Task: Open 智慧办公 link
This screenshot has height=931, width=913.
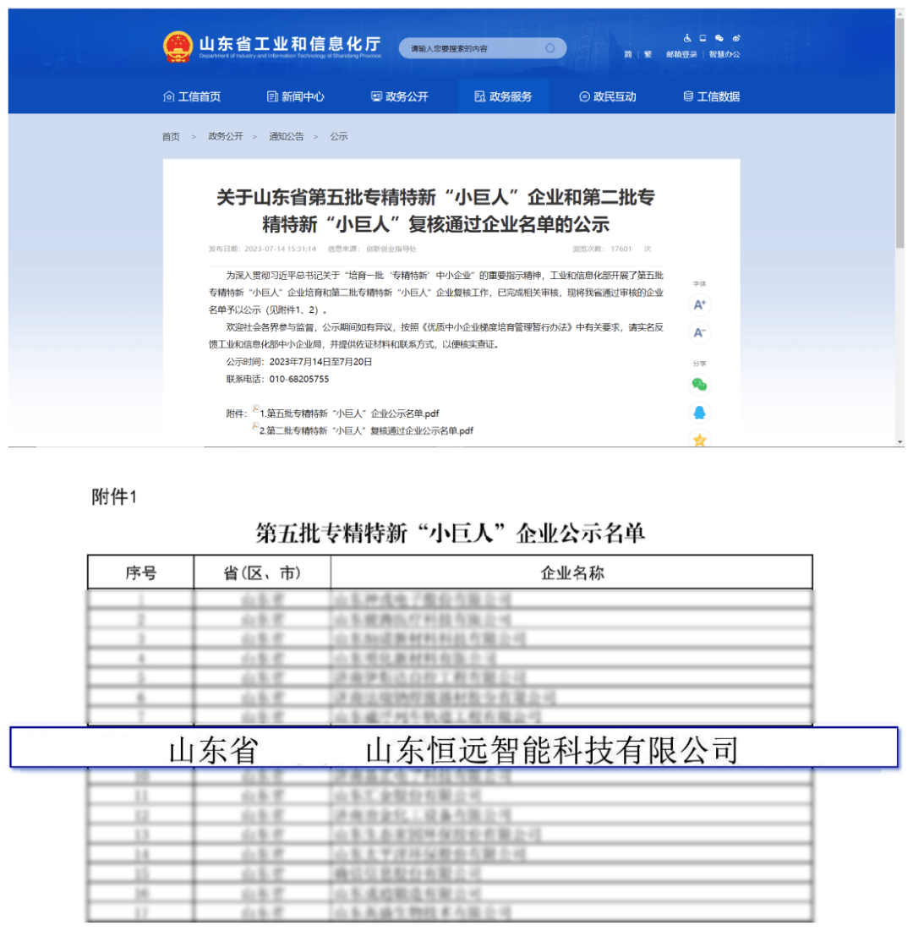Action: coord(724,54)
